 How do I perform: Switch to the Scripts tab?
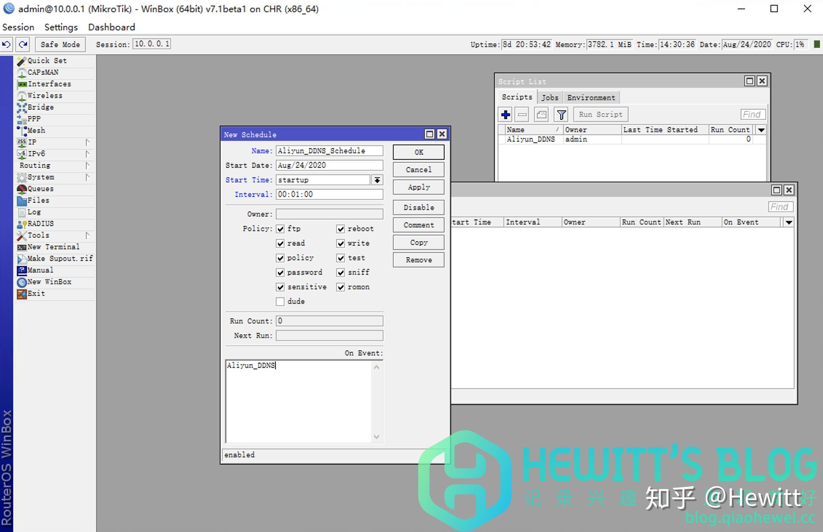click(517, 97)
